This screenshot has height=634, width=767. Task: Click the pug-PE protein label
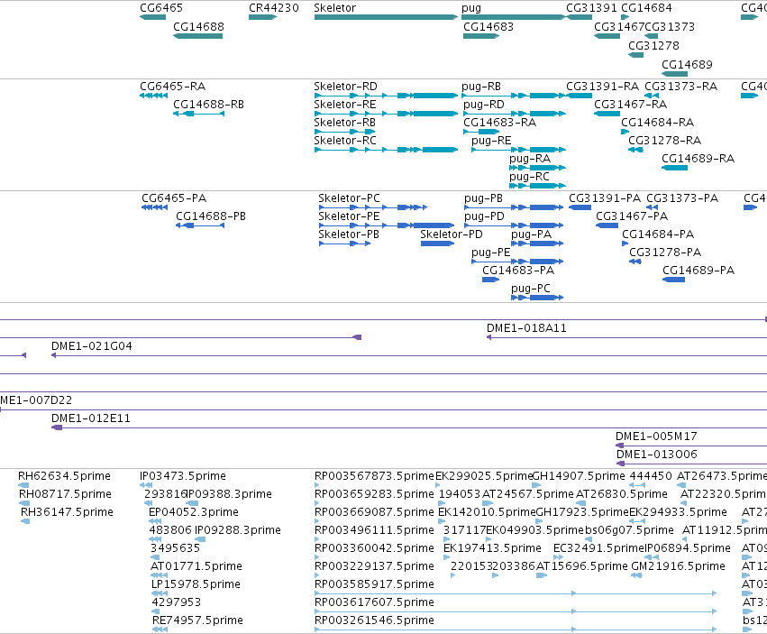(491, 253)
